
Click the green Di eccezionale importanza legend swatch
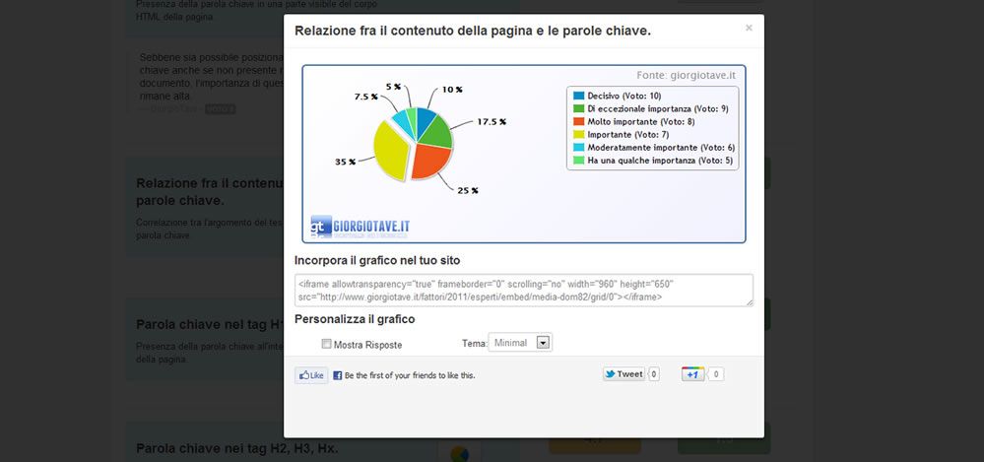[579, 108]
